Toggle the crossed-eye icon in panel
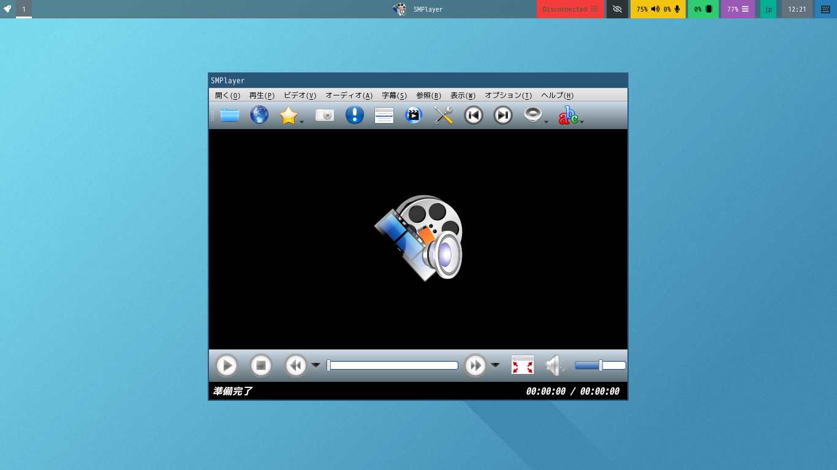This screenshot has height=470, width=837. [x=617, y=9]
